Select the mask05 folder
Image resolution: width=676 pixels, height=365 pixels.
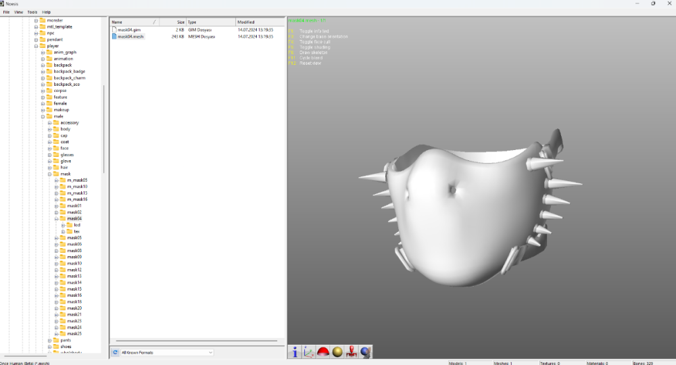pos(74,238)
